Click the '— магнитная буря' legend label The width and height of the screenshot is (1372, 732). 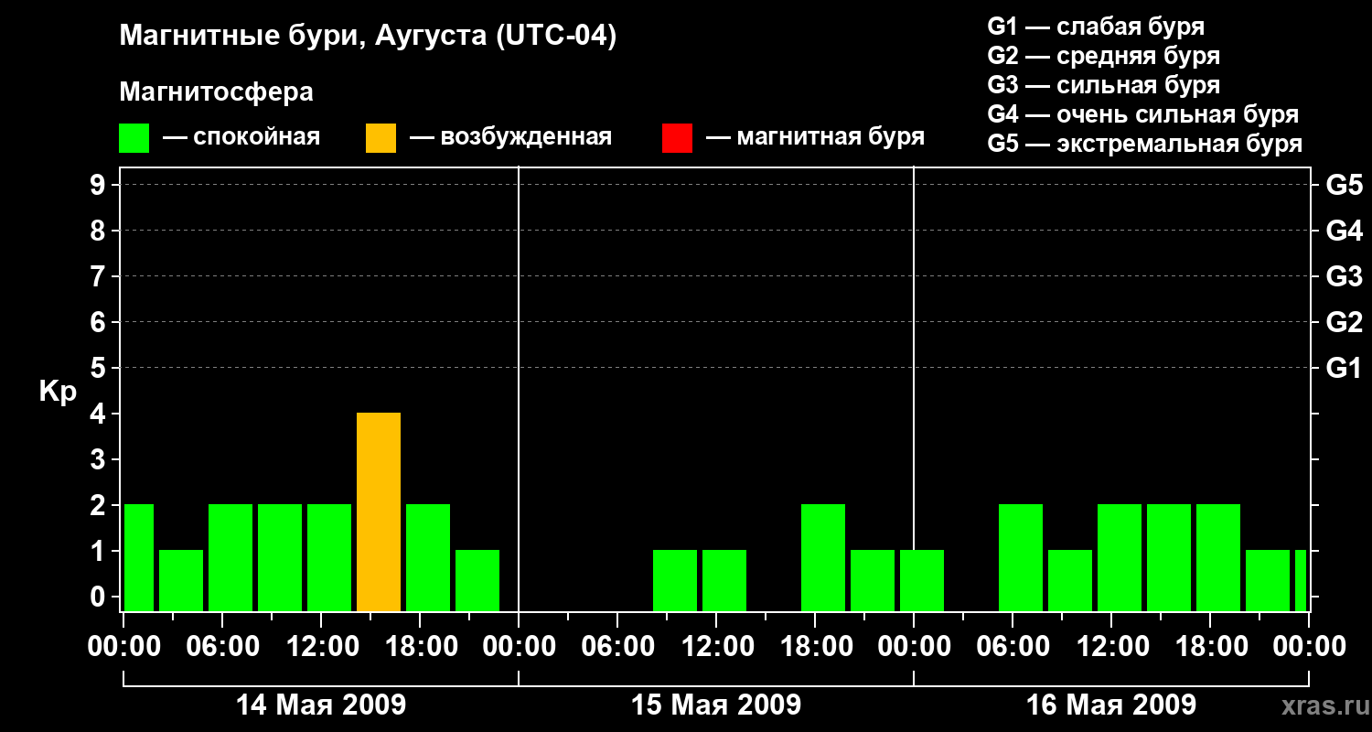pos(816,137)
